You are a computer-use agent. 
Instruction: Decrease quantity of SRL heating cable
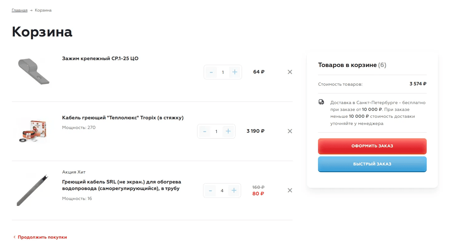tap(211, 191)
